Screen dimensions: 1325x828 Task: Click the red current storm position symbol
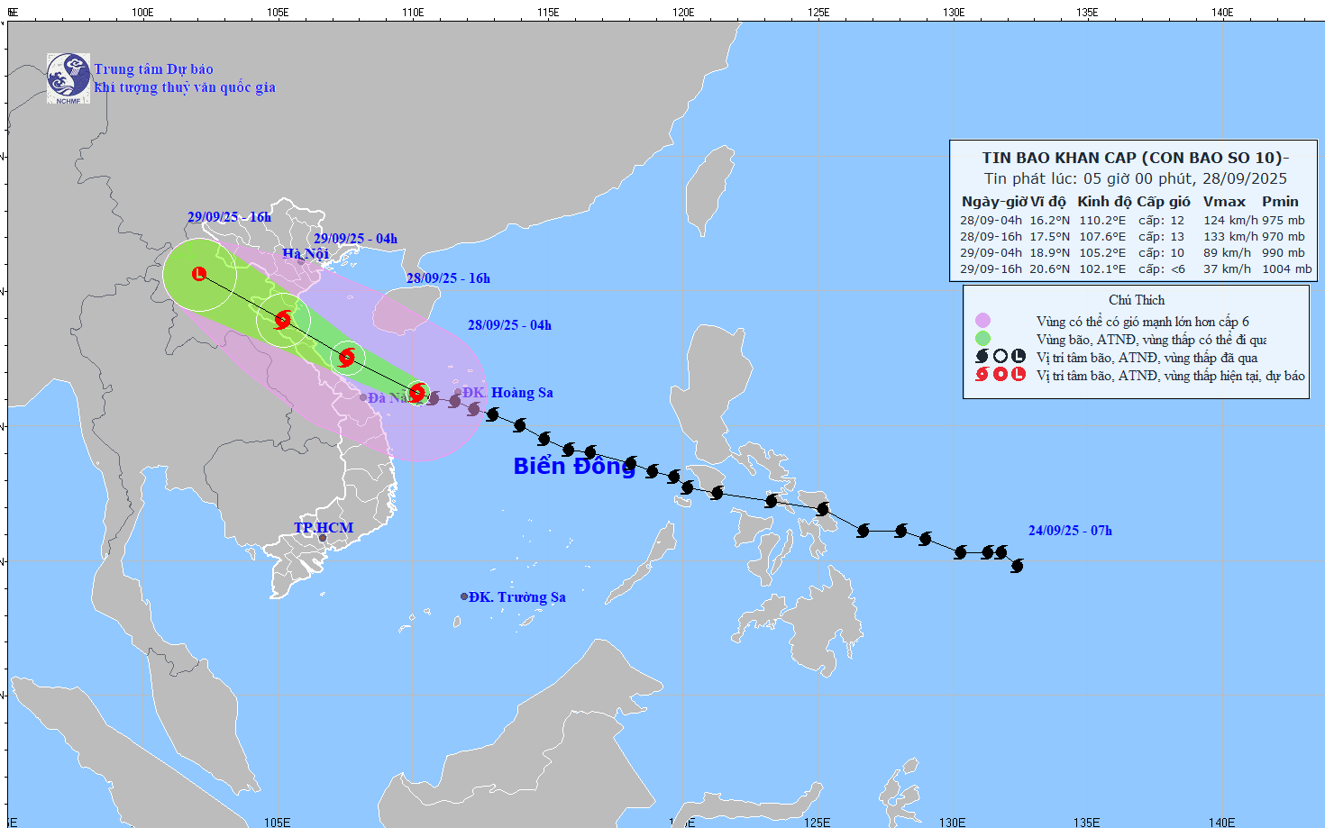point(417,392)
